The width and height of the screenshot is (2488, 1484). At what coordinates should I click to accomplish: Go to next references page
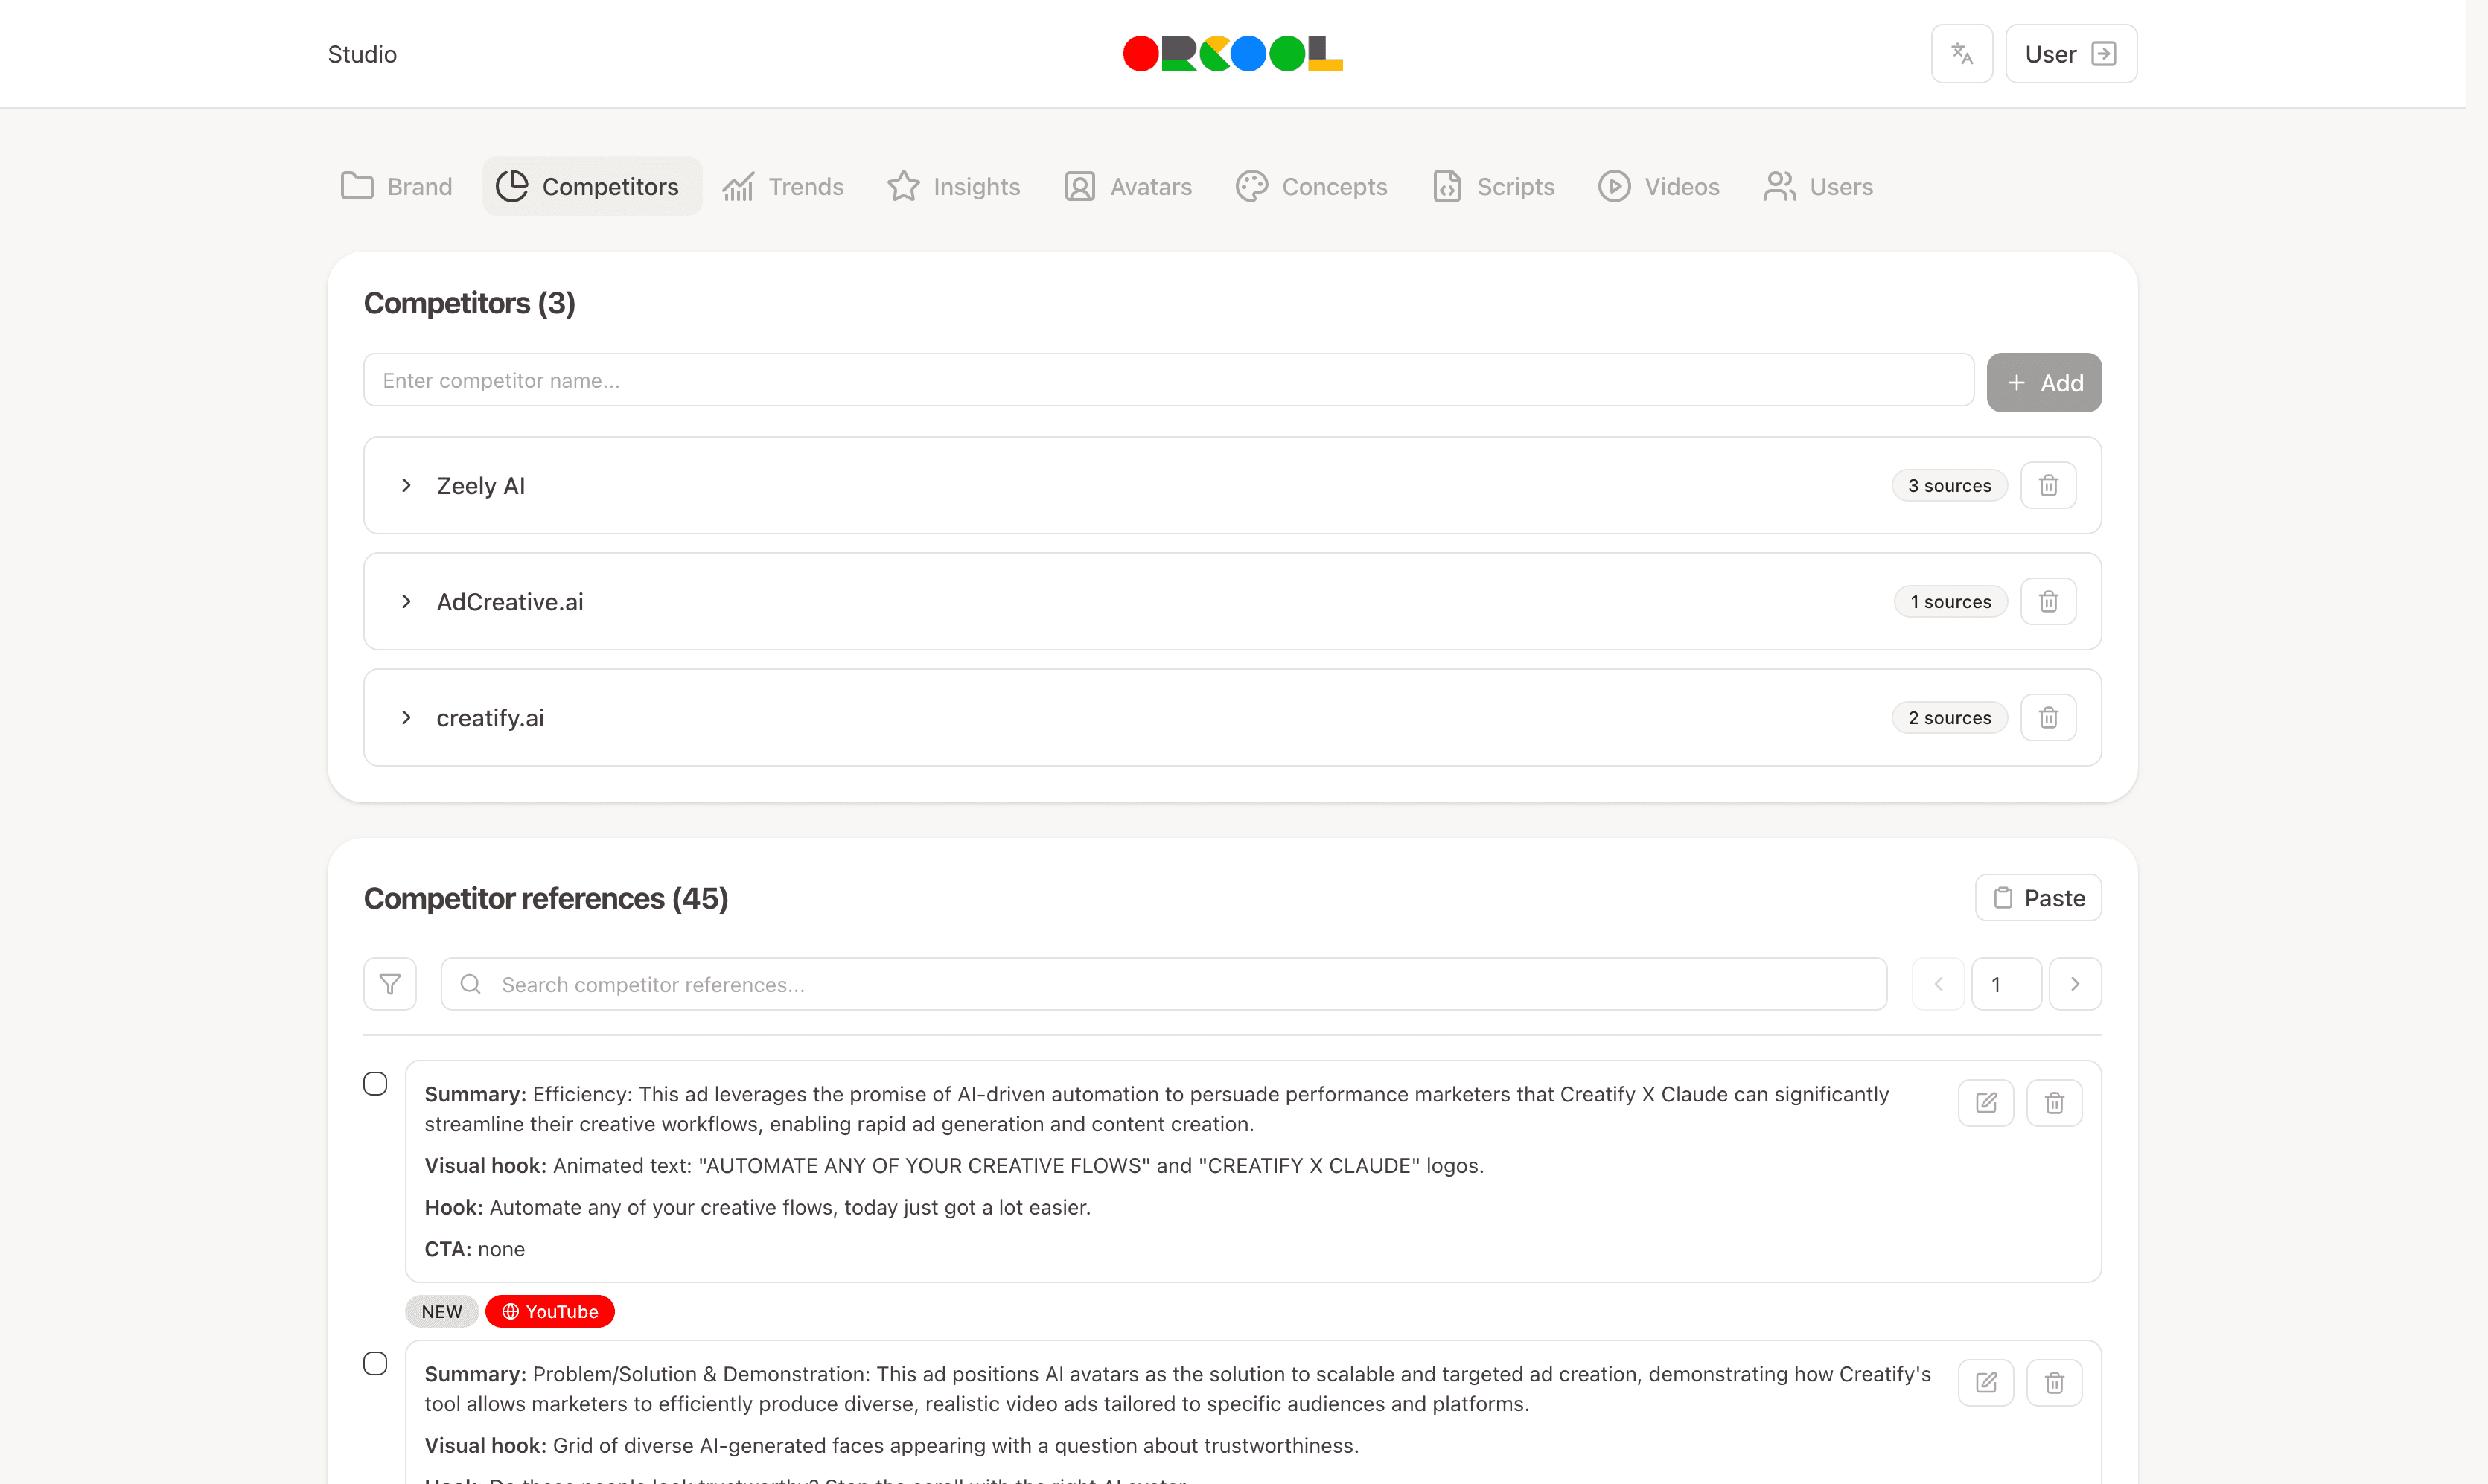point(2074,984)
